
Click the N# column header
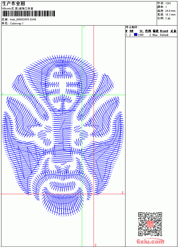131,31
